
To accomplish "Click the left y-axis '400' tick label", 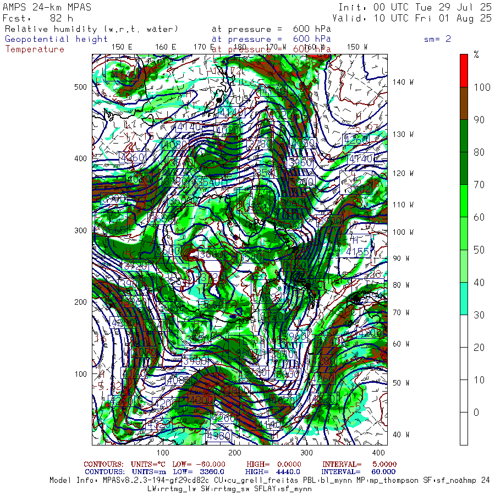I will 80,159.
